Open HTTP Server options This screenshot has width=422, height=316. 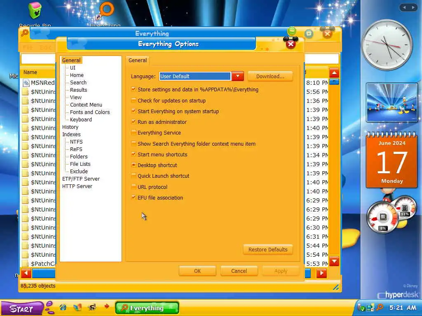point(77,186)
